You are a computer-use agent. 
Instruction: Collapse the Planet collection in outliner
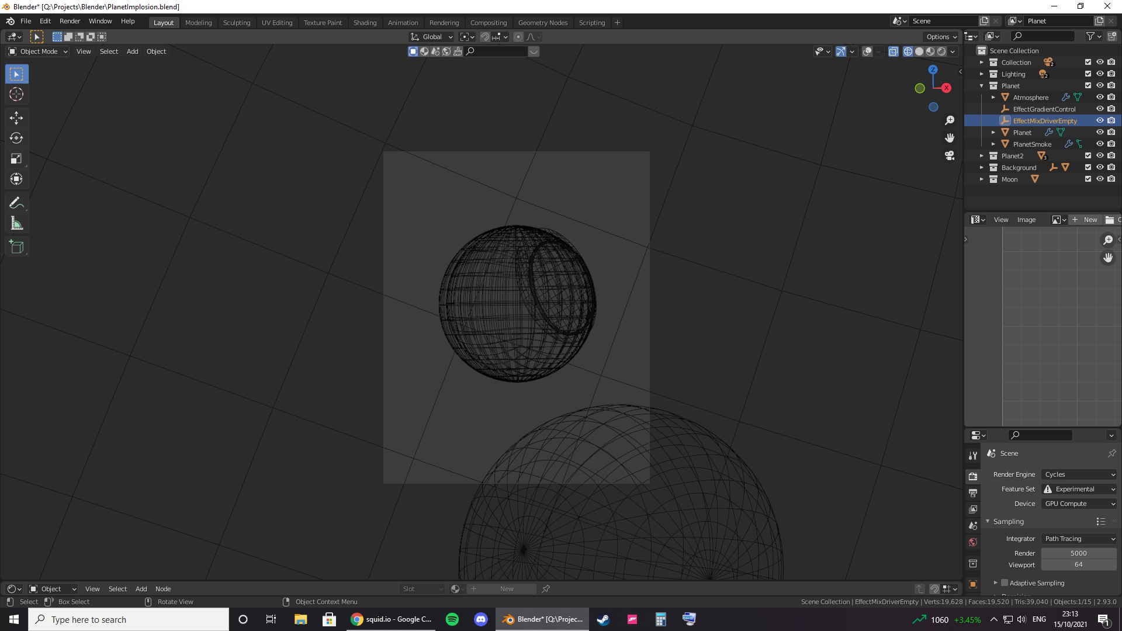[982, 86]
